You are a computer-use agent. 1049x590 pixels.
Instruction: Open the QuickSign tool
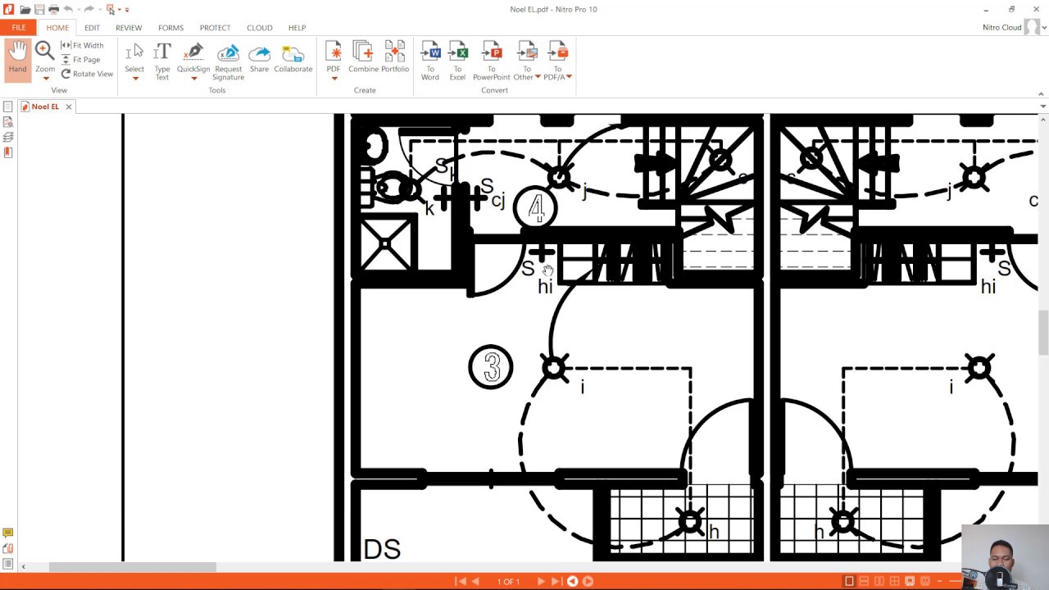click(193, 57)
